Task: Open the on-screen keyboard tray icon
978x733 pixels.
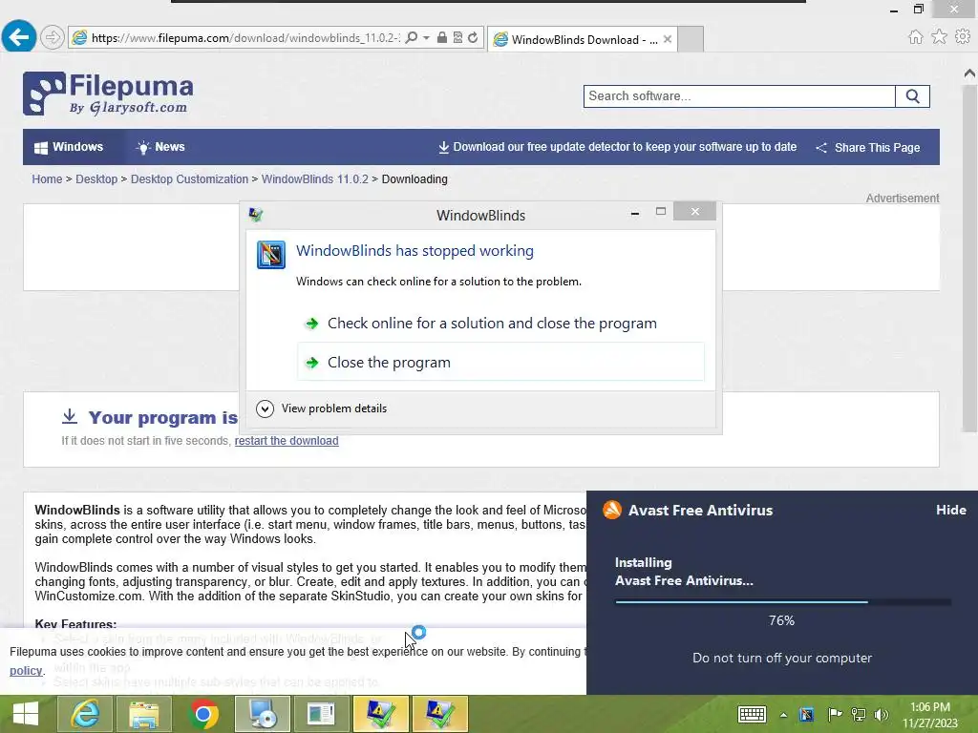Action: point(752,714)
